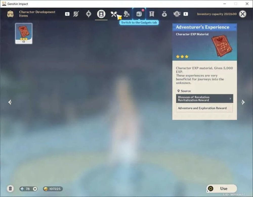Image resolution: width=253 pixels, height=197 pixels.
Task: Close the inventory with the round X
Action: 243,14
